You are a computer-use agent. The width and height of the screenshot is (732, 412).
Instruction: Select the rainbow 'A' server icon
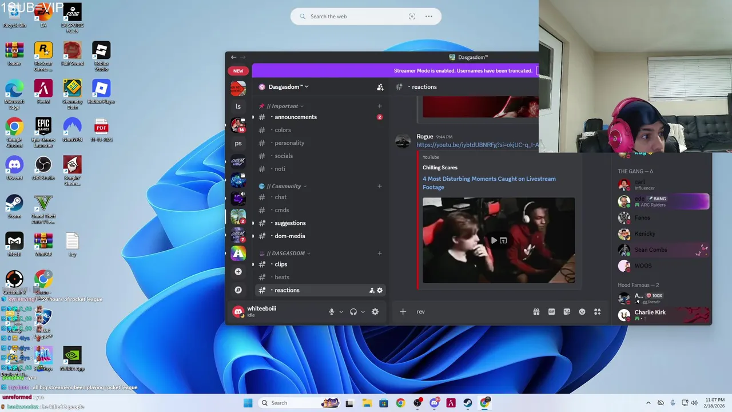238,253
